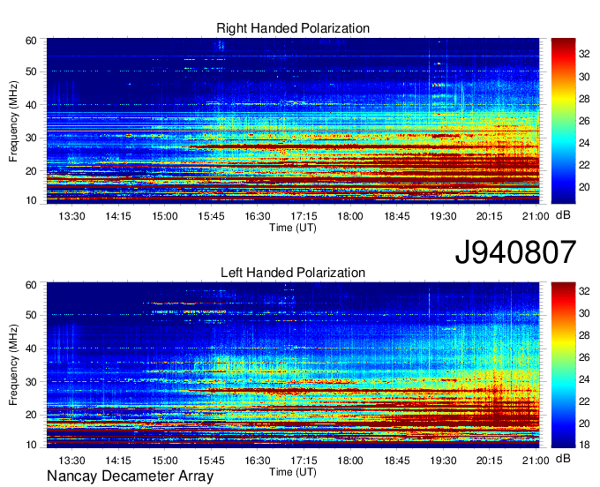Click the 16:30 tick of Right Handed plot
This screenshot has width=600, height=487.
(x=258, y=216)
